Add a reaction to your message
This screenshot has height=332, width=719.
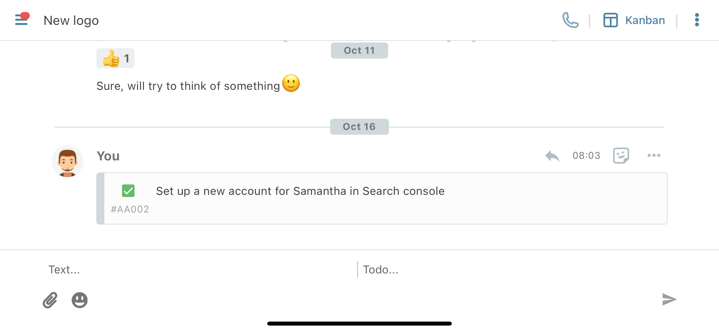point(621,156)
